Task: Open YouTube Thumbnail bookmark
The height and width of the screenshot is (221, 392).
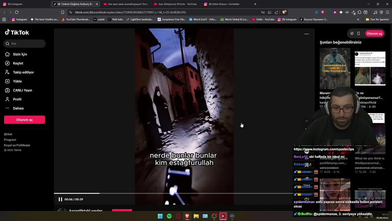Action: point(76,19)
